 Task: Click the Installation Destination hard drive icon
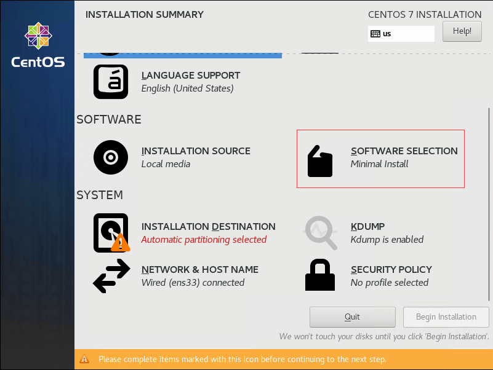coord(111,233)
